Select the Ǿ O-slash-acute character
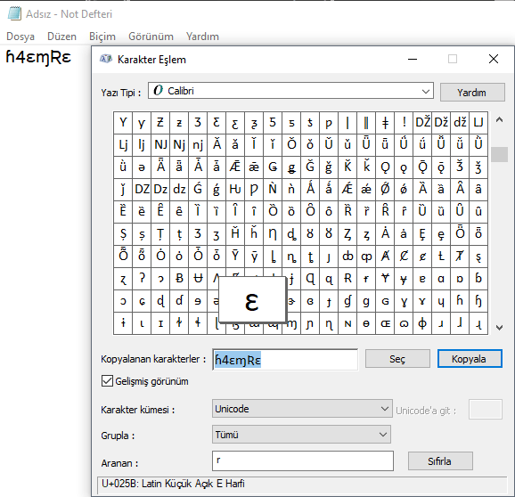Viewport: 515px width, 497px height. [385, 190]
